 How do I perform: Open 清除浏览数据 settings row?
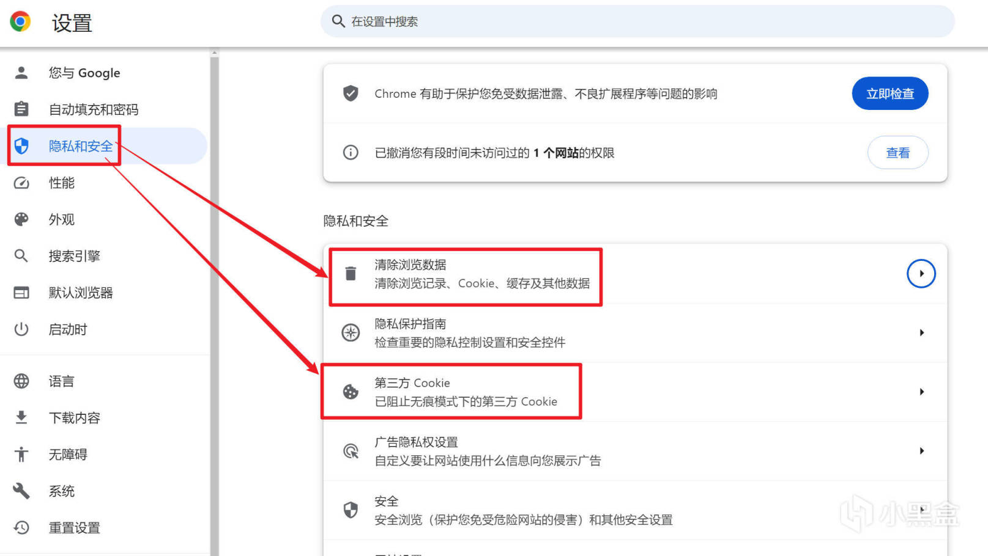point(635,273)
